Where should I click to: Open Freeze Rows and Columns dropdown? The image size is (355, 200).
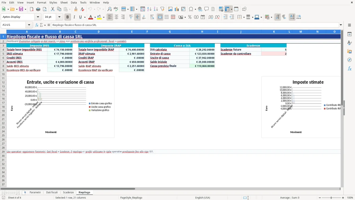(232, 9)
